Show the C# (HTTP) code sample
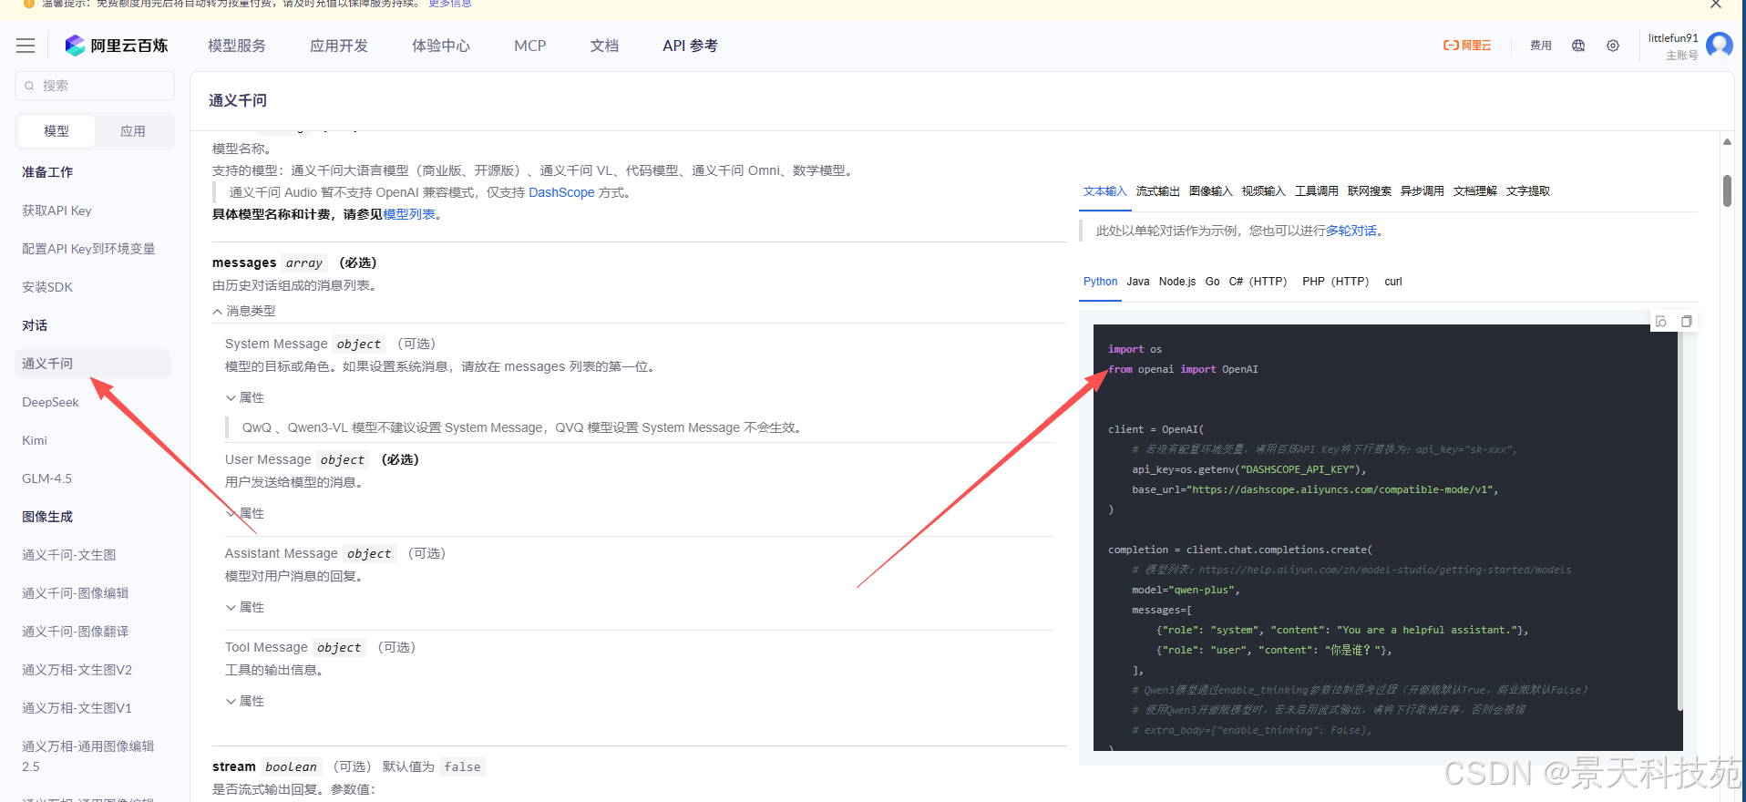The image size is (1746, 802). (x=1258, y=282)
